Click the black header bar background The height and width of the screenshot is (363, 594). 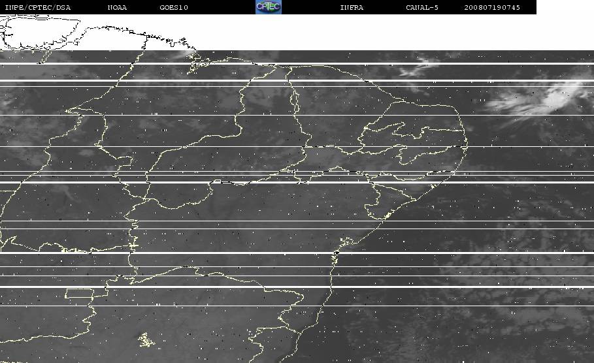(x=220, y=7)
